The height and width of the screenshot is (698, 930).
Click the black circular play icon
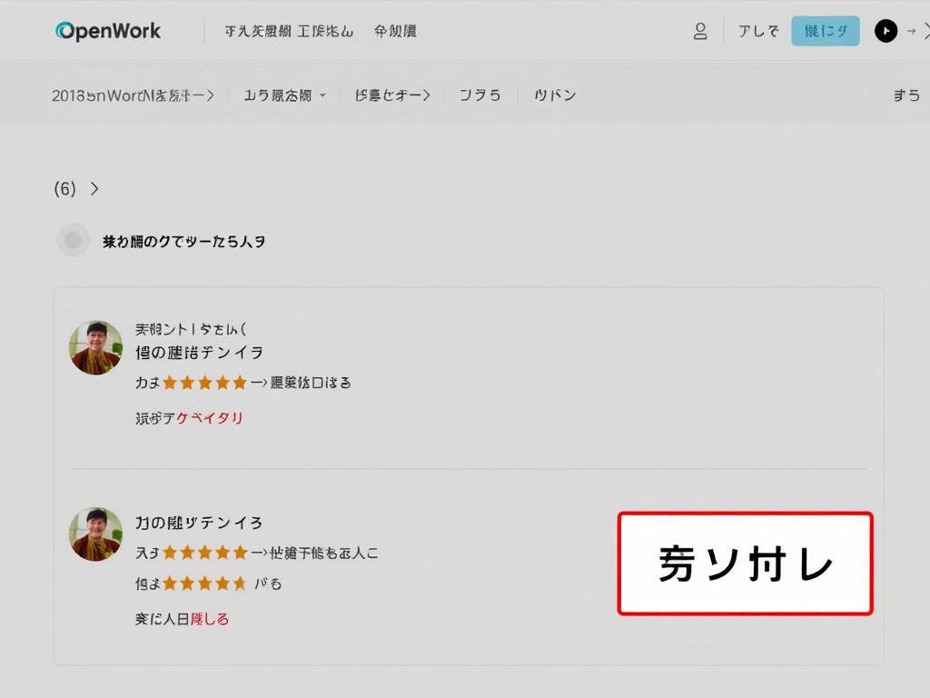[885, 32]
